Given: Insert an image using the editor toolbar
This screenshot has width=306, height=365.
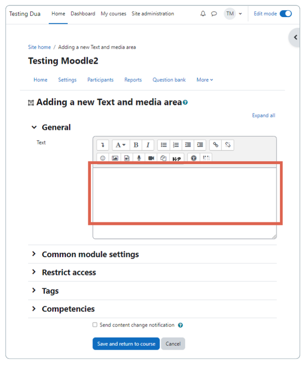Looking at the screenshot, I should pyautogui.click(x=115, y=158).
